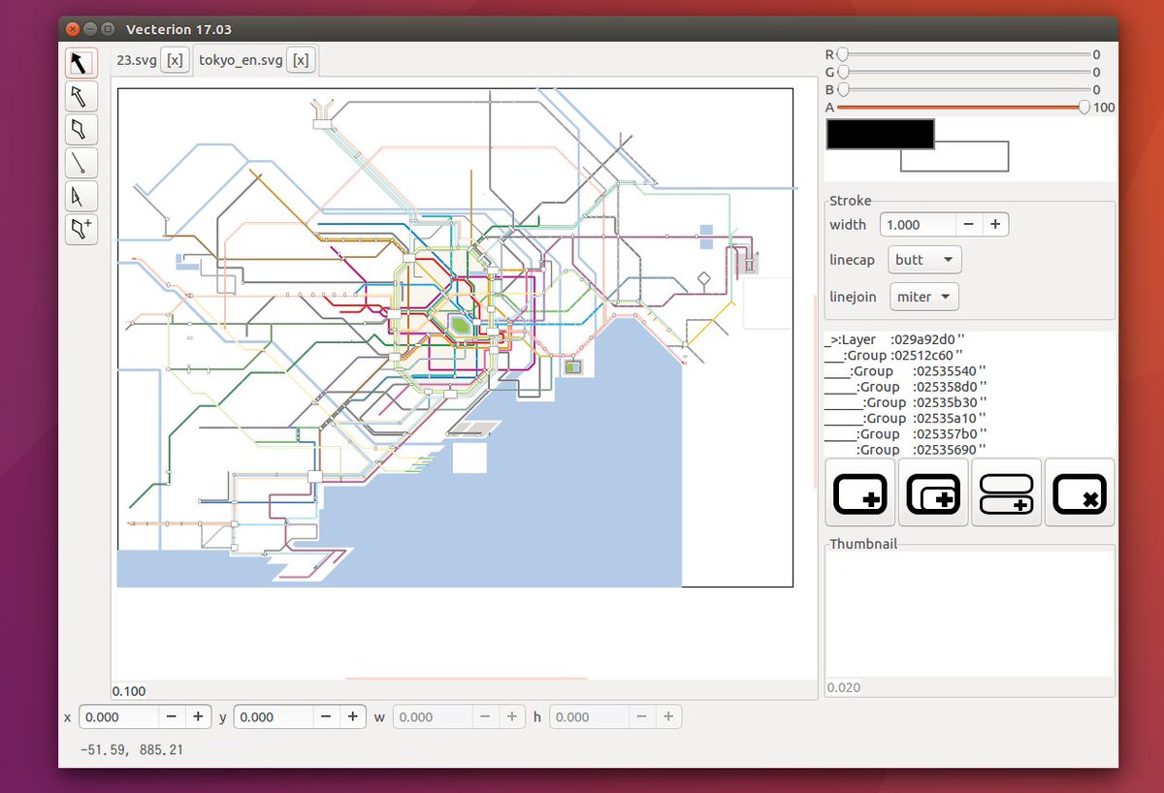
Task: Click the Thumbnail preview panel
Action: click(970, 615)
